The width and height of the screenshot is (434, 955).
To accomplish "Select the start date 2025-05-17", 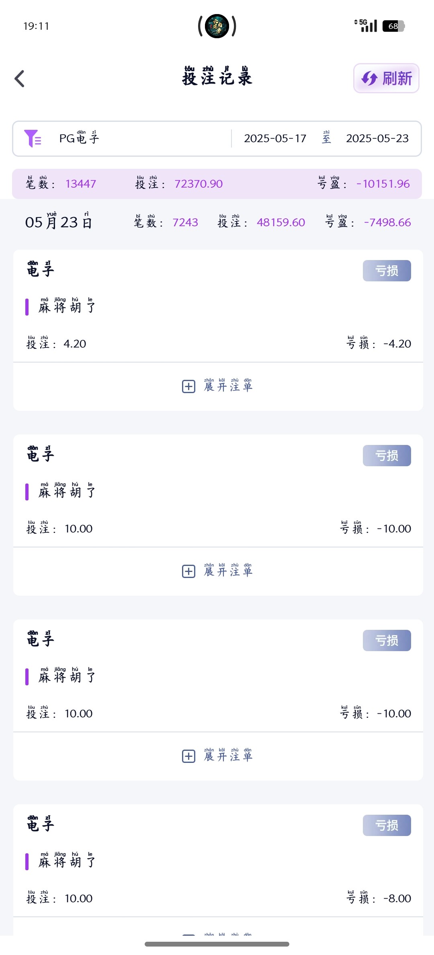I will coord(275,139).
